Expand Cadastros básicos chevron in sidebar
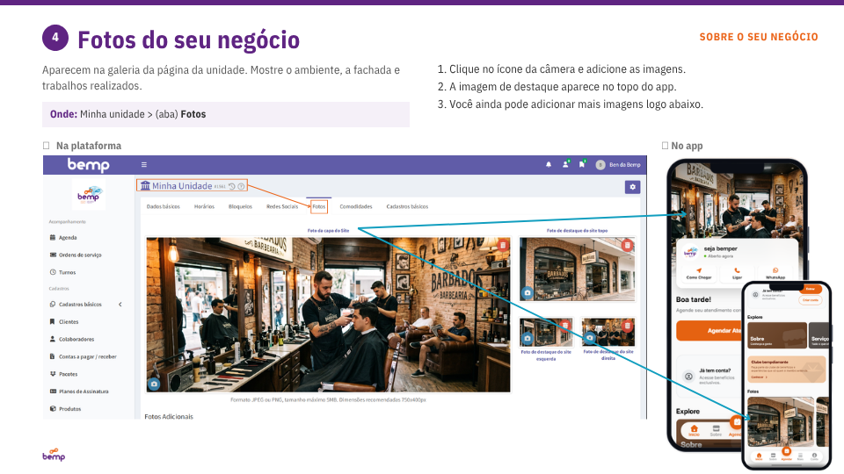 120,305
